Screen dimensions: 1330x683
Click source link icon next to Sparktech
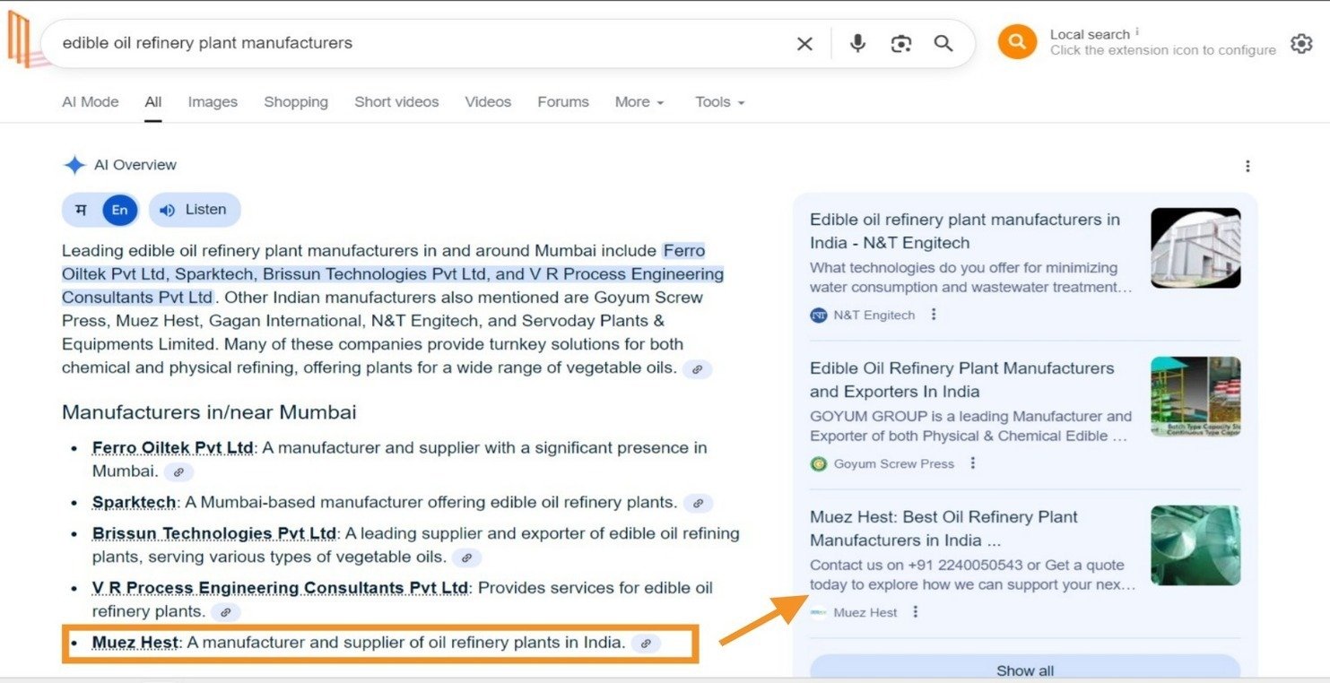click(x=698, y=503)
